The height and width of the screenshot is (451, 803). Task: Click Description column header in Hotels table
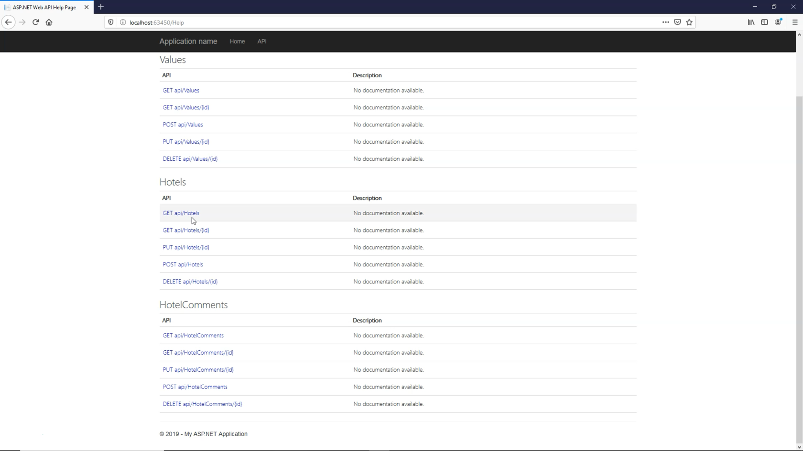(x=367, y=198)
